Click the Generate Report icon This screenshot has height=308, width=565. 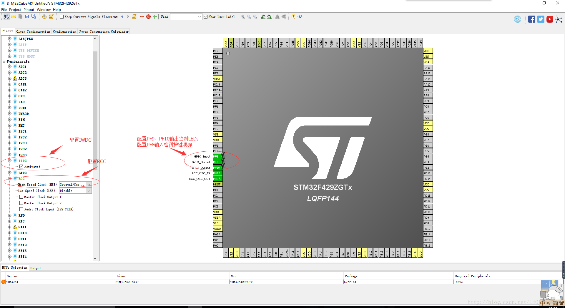pos(51,17)
